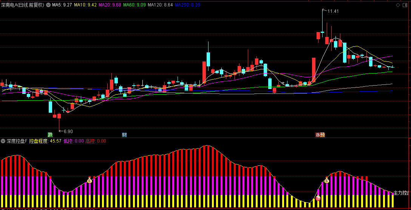Click the MA120: 8.64 label
The image size is (411, 210).
[x=160, y=5]
